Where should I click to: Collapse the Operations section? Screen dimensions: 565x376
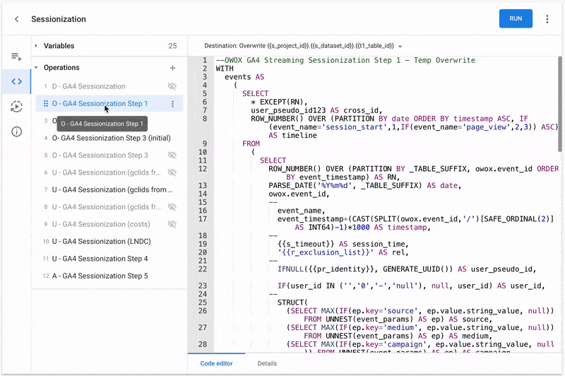click(x=36, y=67)
